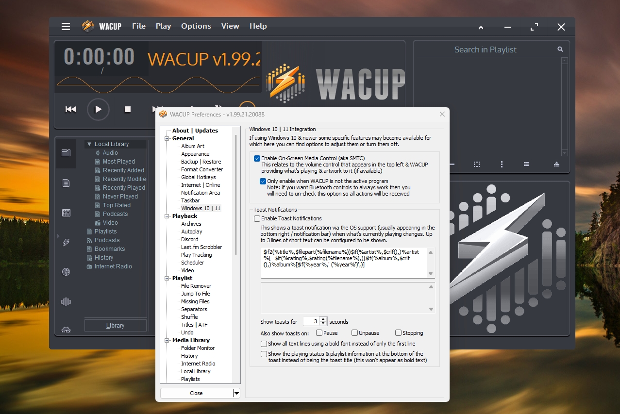Image resolution: width=620 pixels, height=414 pixels.
Task: Click the WACUP shade-mode up arrow icon
Action: [x=481, y=27]
